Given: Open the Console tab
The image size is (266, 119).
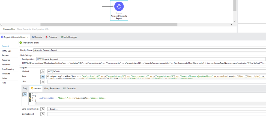Looking at the screenshot, I should coord(37,37).
